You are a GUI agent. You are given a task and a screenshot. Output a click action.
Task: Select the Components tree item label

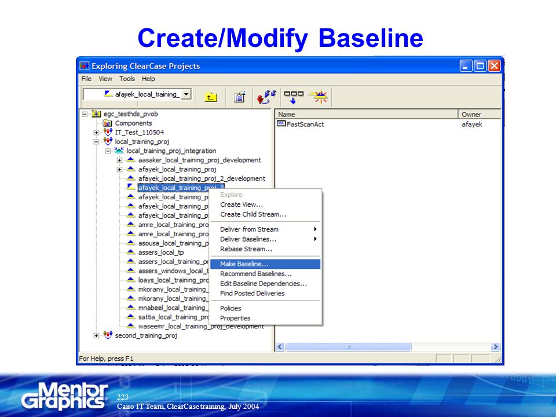133,123
